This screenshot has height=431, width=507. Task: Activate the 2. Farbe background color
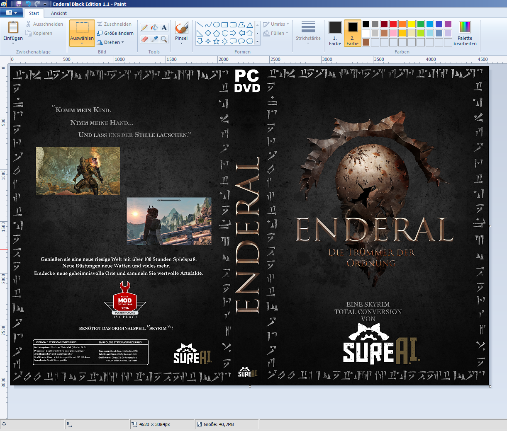(352, 33)
